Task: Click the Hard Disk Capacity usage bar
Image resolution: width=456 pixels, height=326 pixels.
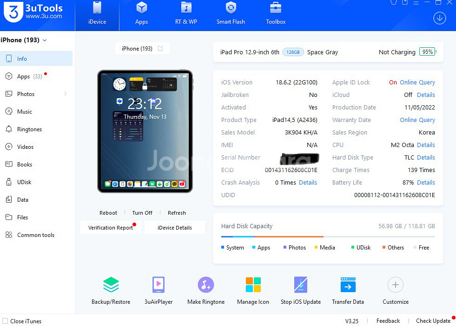Action: (328, 237)
